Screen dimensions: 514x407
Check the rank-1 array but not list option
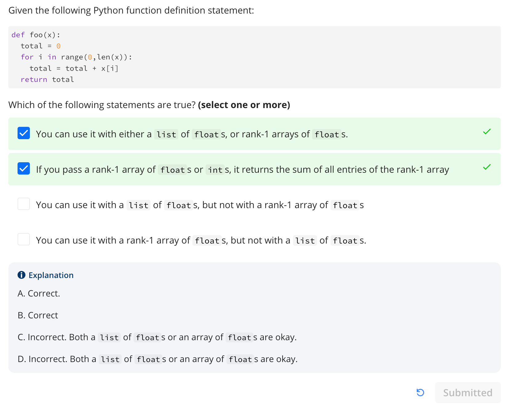24,239
